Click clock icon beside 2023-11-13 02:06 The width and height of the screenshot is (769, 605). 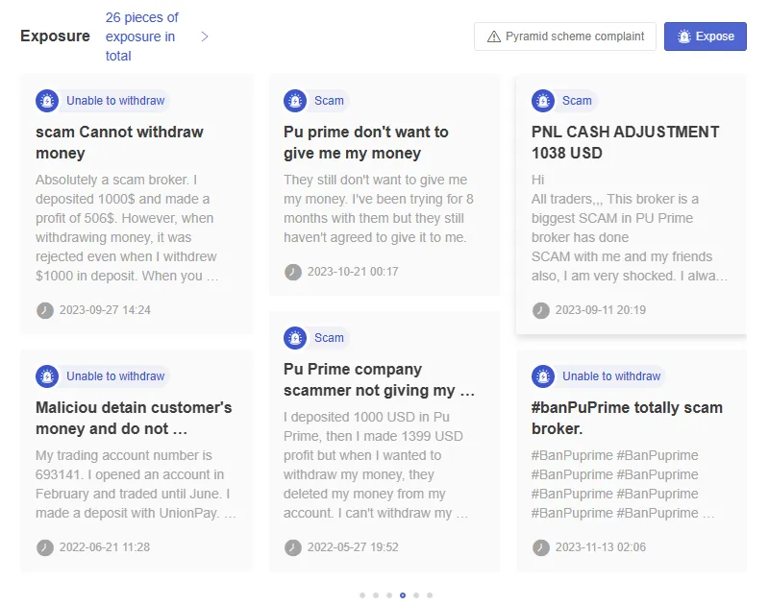pyautogui.click(x=541, y=547)
